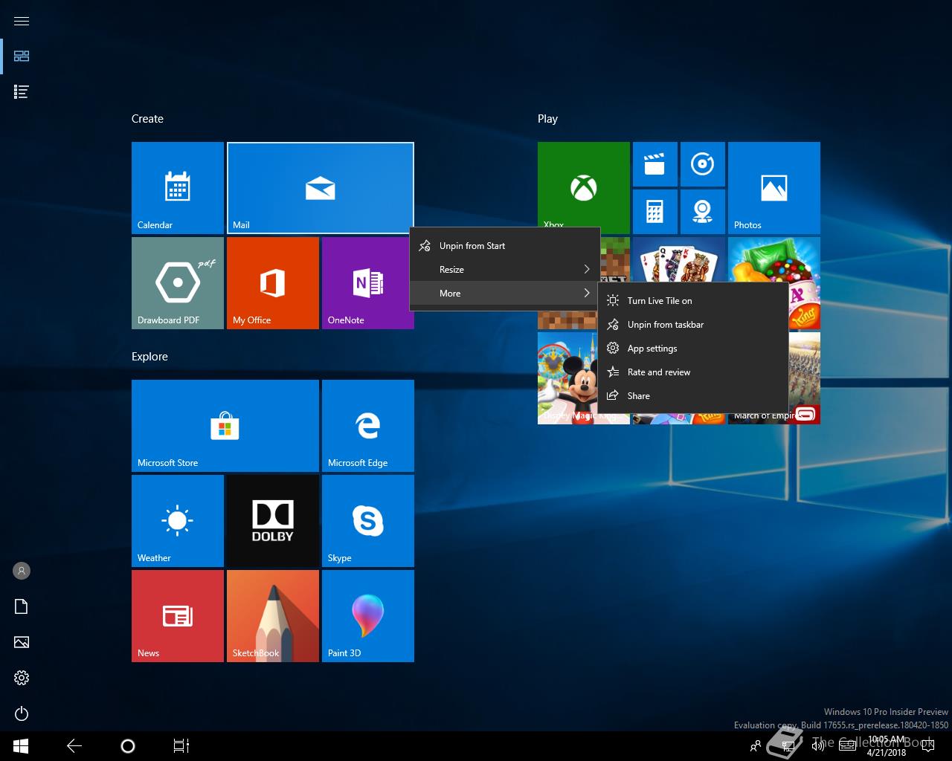Launch Drawboard PDF tile

pos(178,283)
